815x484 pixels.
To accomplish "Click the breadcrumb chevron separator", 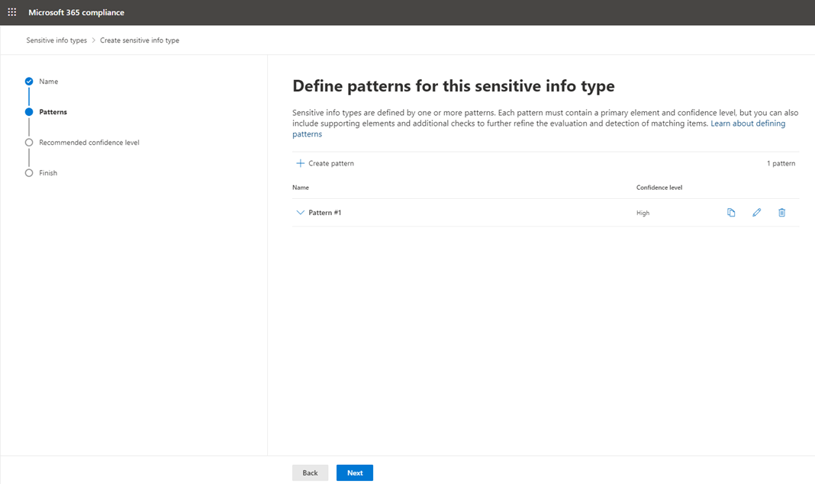I will (x=94, y=40).
